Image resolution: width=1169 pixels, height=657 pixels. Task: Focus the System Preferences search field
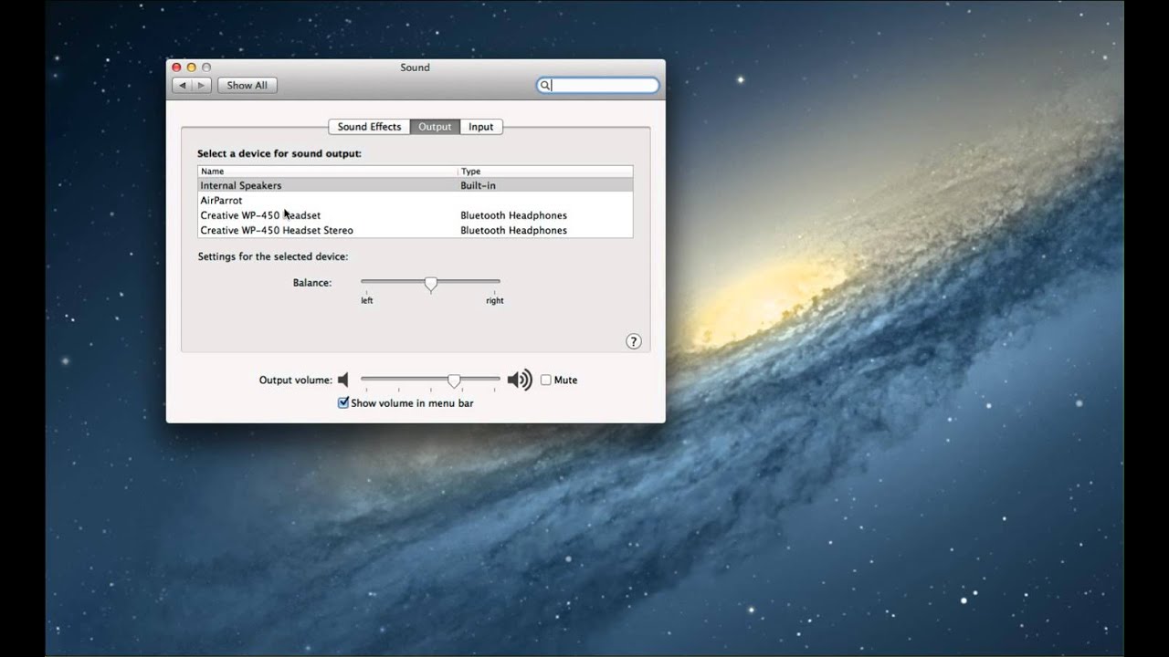pyautogui.click(x=597, y=85)
